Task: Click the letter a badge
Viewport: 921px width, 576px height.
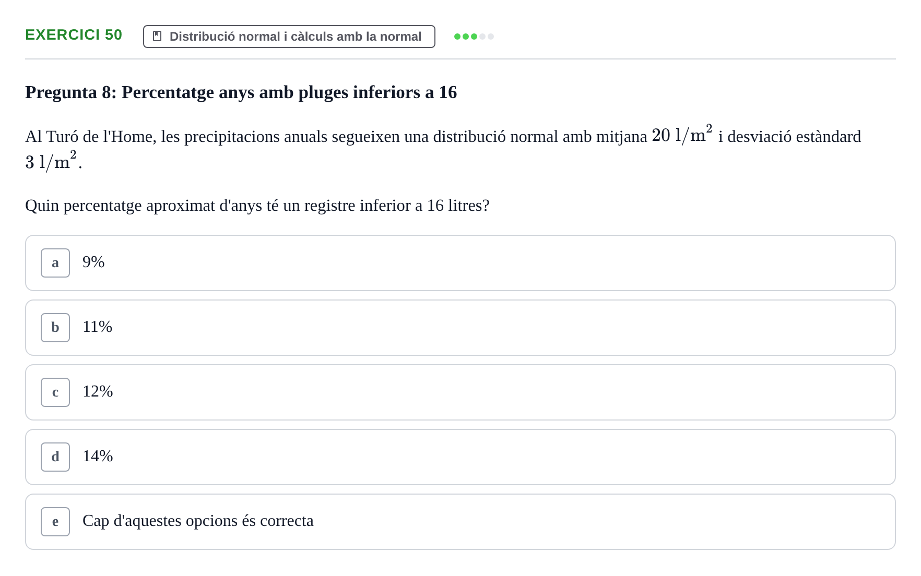Action: tap(55, 263)
